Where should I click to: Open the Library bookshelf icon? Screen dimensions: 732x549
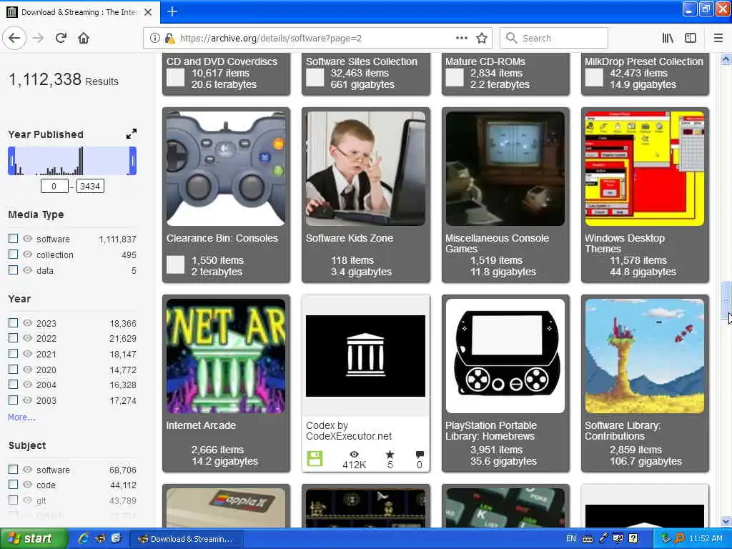click(x=668, y=38)
